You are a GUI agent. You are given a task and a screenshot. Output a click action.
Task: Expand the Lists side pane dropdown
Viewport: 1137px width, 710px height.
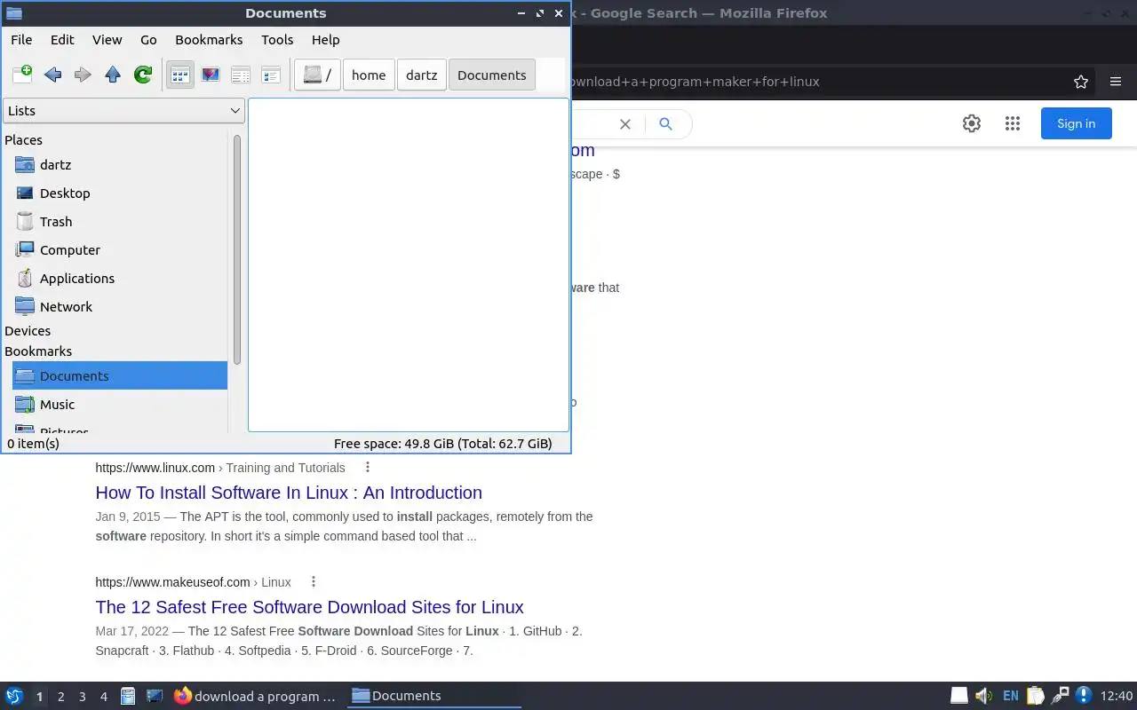coord(123,111)
